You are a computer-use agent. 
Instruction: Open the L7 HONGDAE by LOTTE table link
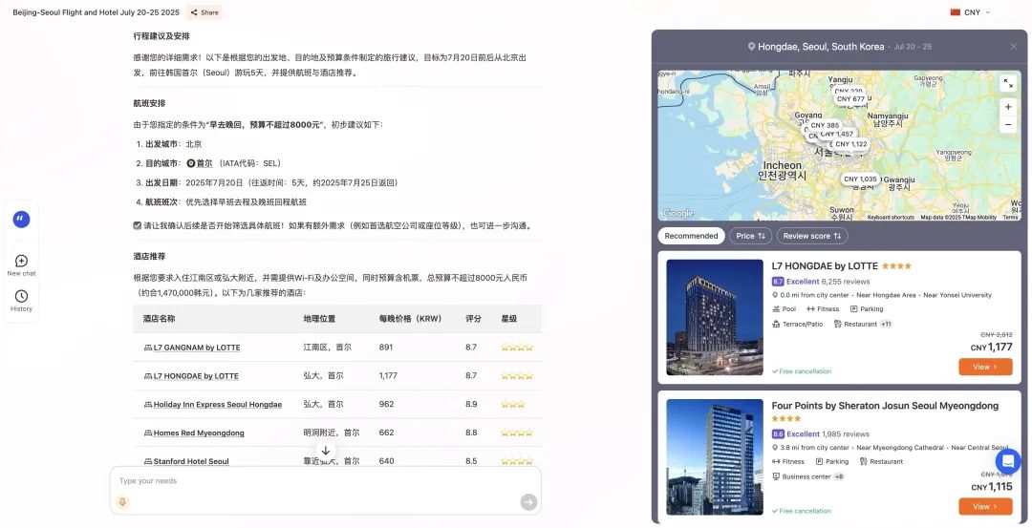(x=196, y=376)
